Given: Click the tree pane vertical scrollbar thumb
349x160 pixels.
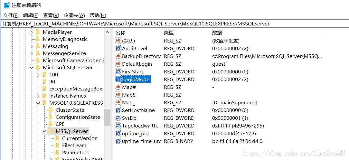Looking at the screenshot, I should [x=108, y=118].
